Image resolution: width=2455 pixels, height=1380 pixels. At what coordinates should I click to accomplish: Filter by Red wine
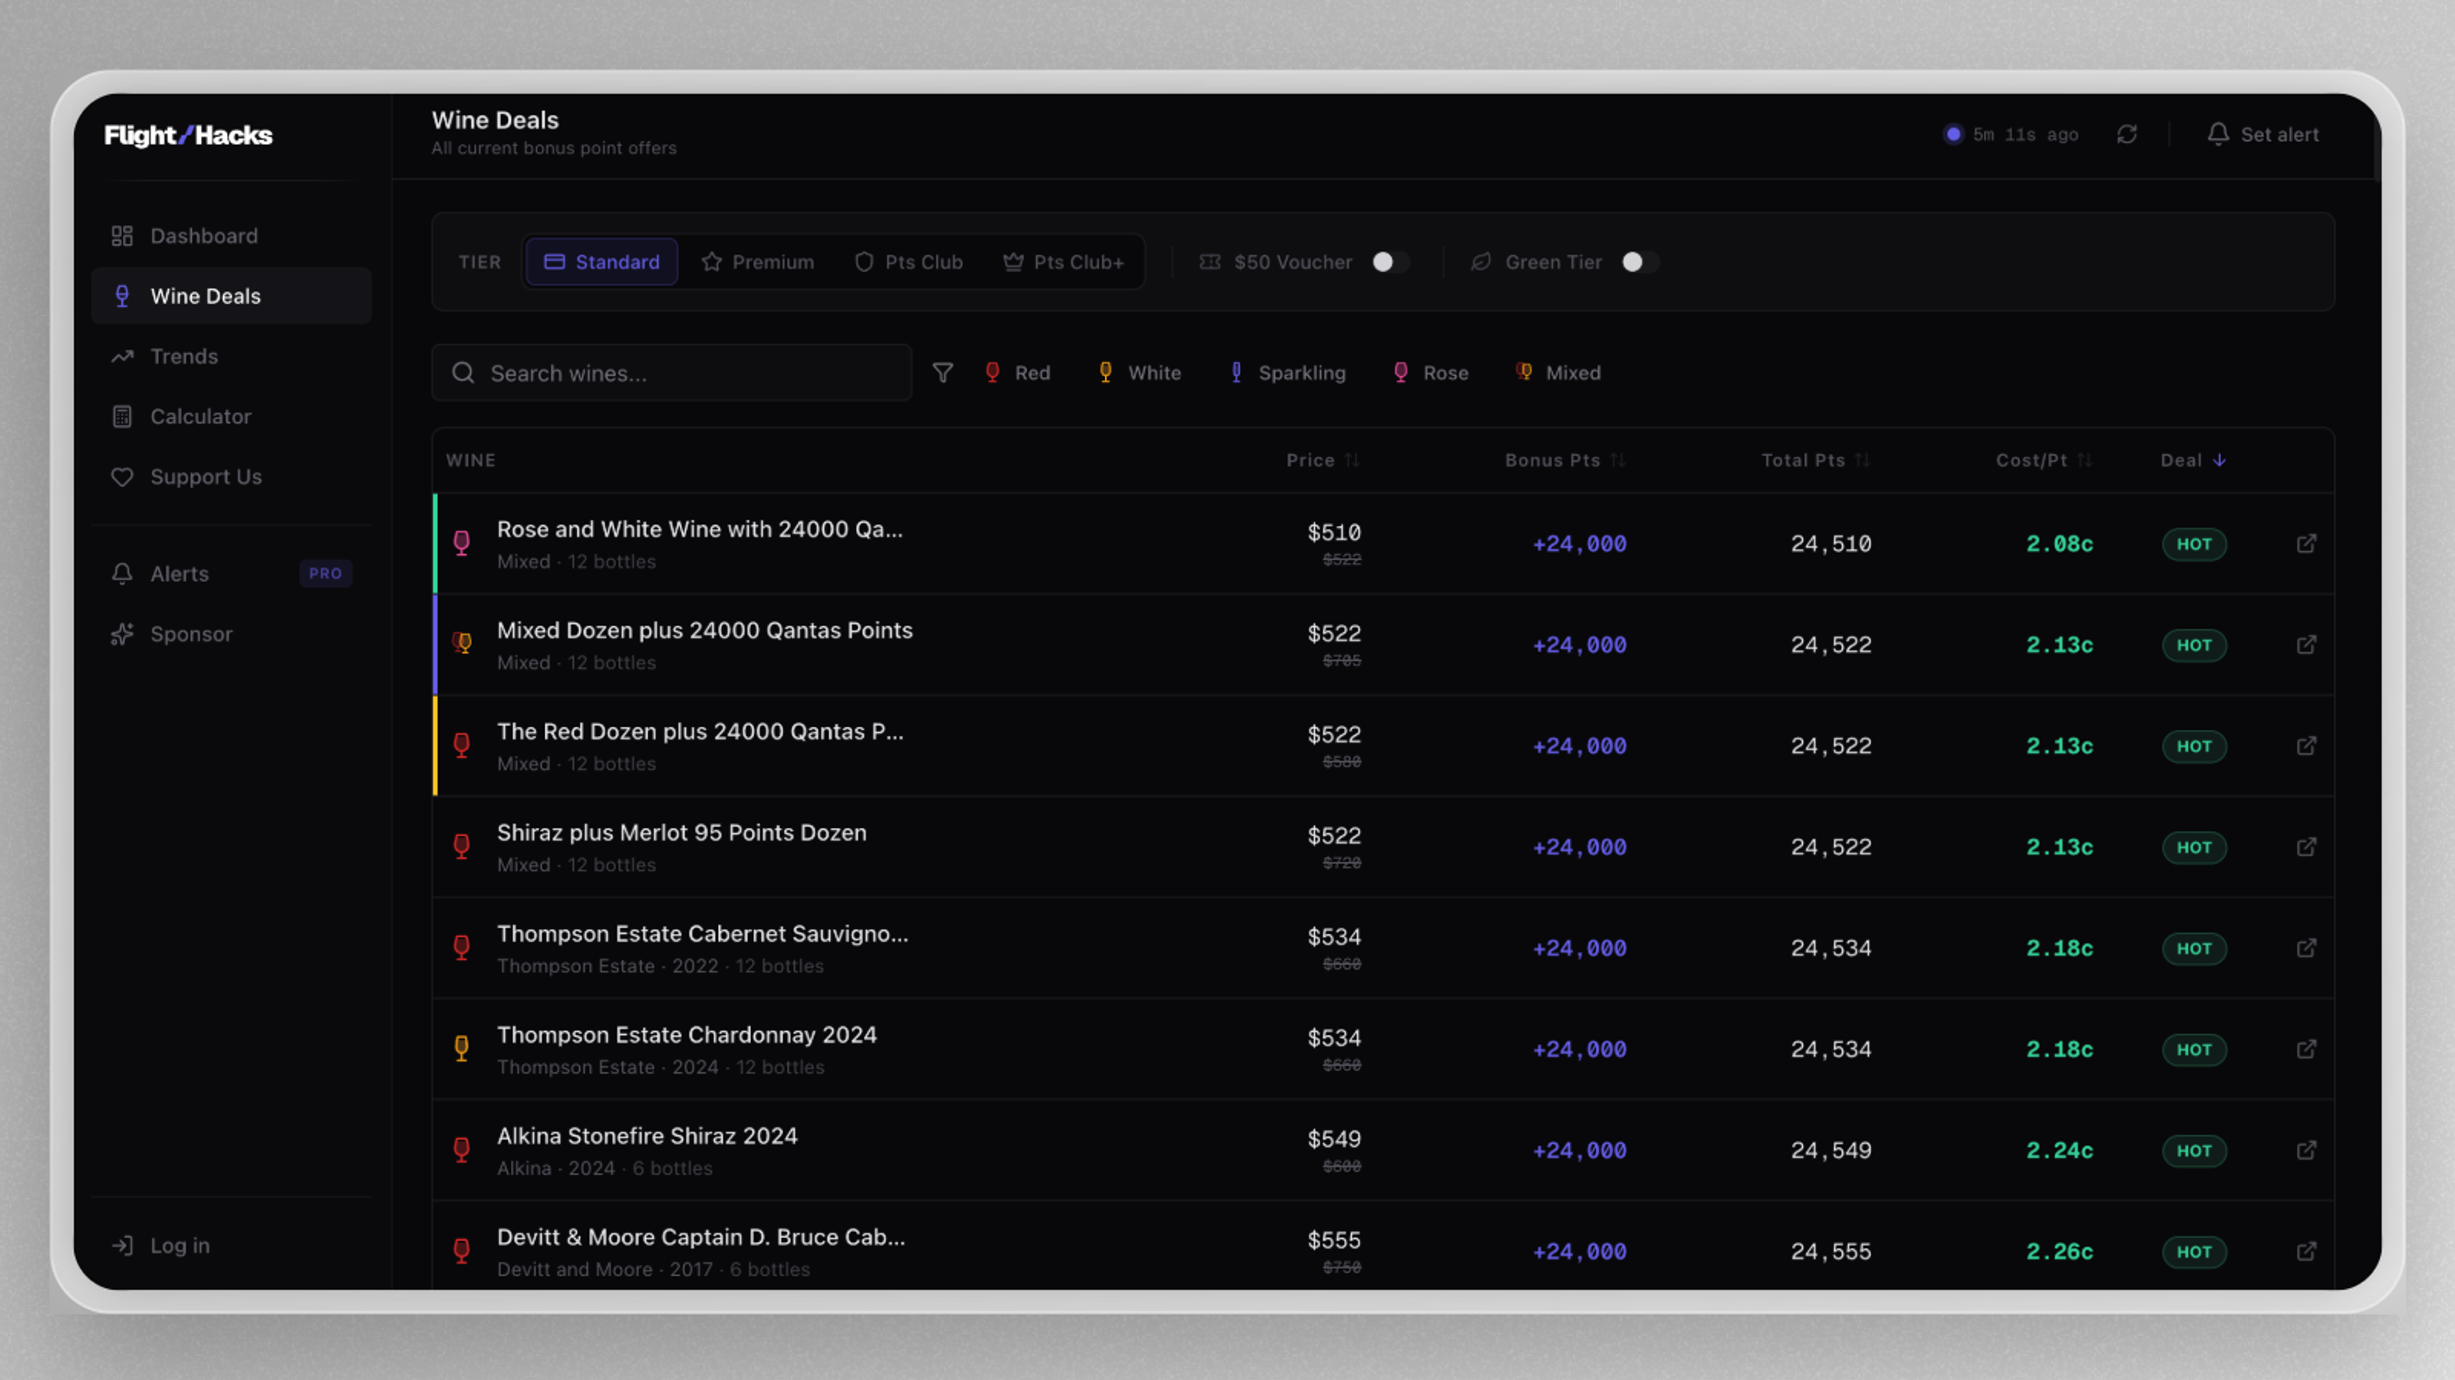point(1017,372)
